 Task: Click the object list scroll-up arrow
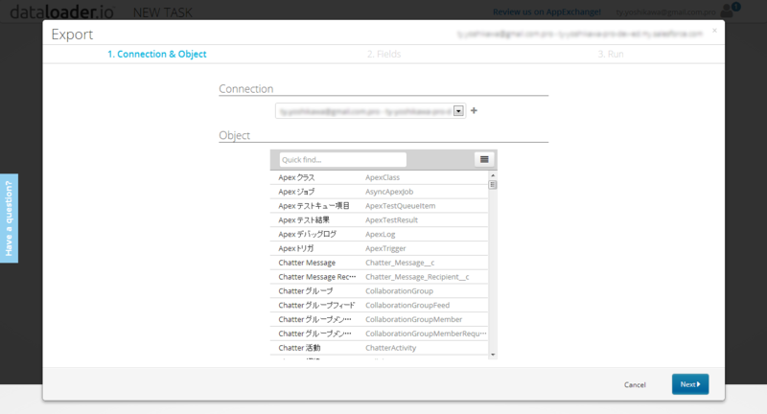pos(493,175)
